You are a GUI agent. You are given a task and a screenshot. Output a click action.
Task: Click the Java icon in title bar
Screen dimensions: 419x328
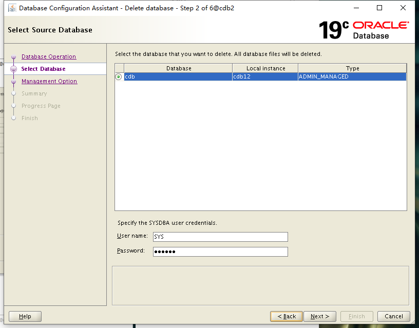12,8
